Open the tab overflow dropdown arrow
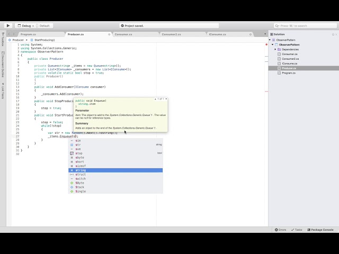 [265, 34]
